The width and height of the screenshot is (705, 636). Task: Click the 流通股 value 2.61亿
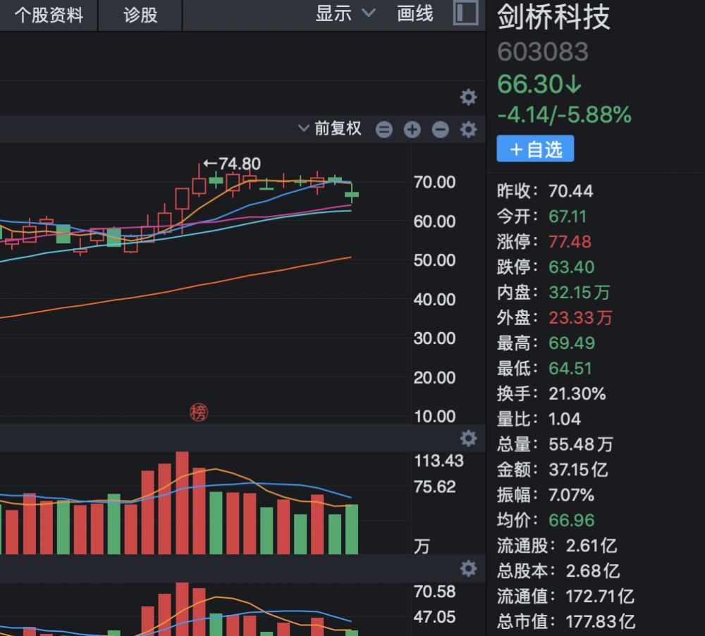pyautogui.click(x=591, y=546)
